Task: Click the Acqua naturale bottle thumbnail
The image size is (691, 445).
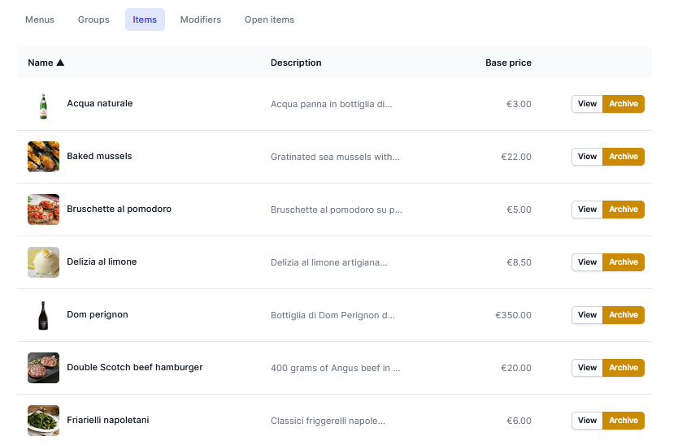Action: [43, 105]
